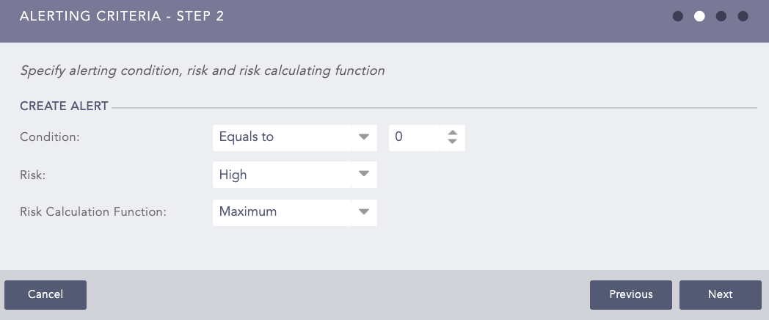Open the 'Equals to' condition combo box
The image size is (769, 320).
pos(283,137)
